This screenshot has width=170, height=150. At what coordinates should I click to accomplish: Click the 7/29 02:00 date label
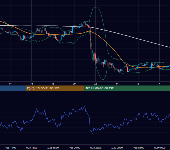click(x=138, y=147)
